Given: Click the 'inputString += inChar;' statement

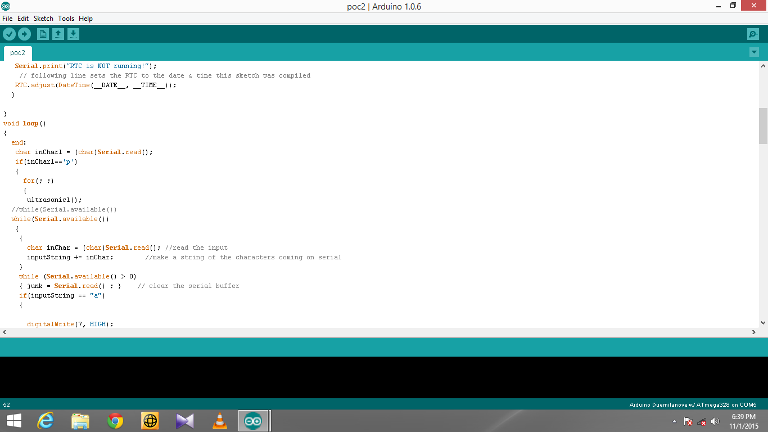Looking at the screenshot, I should pos(70,257).
